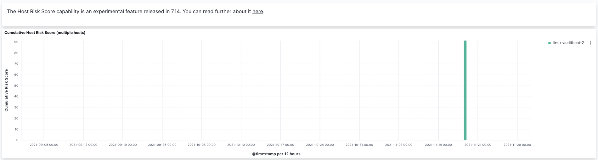Image resolution: width=598 pixels, height=160 pixels.
Task: Click the 2021-11-21 00:00 date label
Action: click(477, 145)
